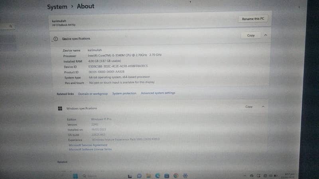Click the 'HP EliteBook 8470p' model text
This screenshot has height=179, width=319.
[x=64, y=25]
